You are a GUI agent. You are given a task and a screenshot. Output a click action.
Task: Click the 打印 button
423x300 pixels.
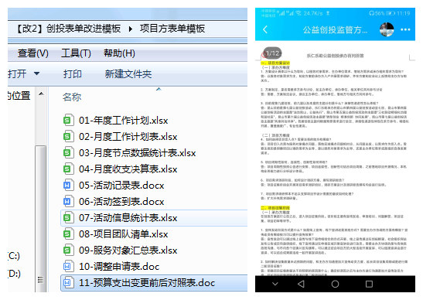[x=72, y=73]
